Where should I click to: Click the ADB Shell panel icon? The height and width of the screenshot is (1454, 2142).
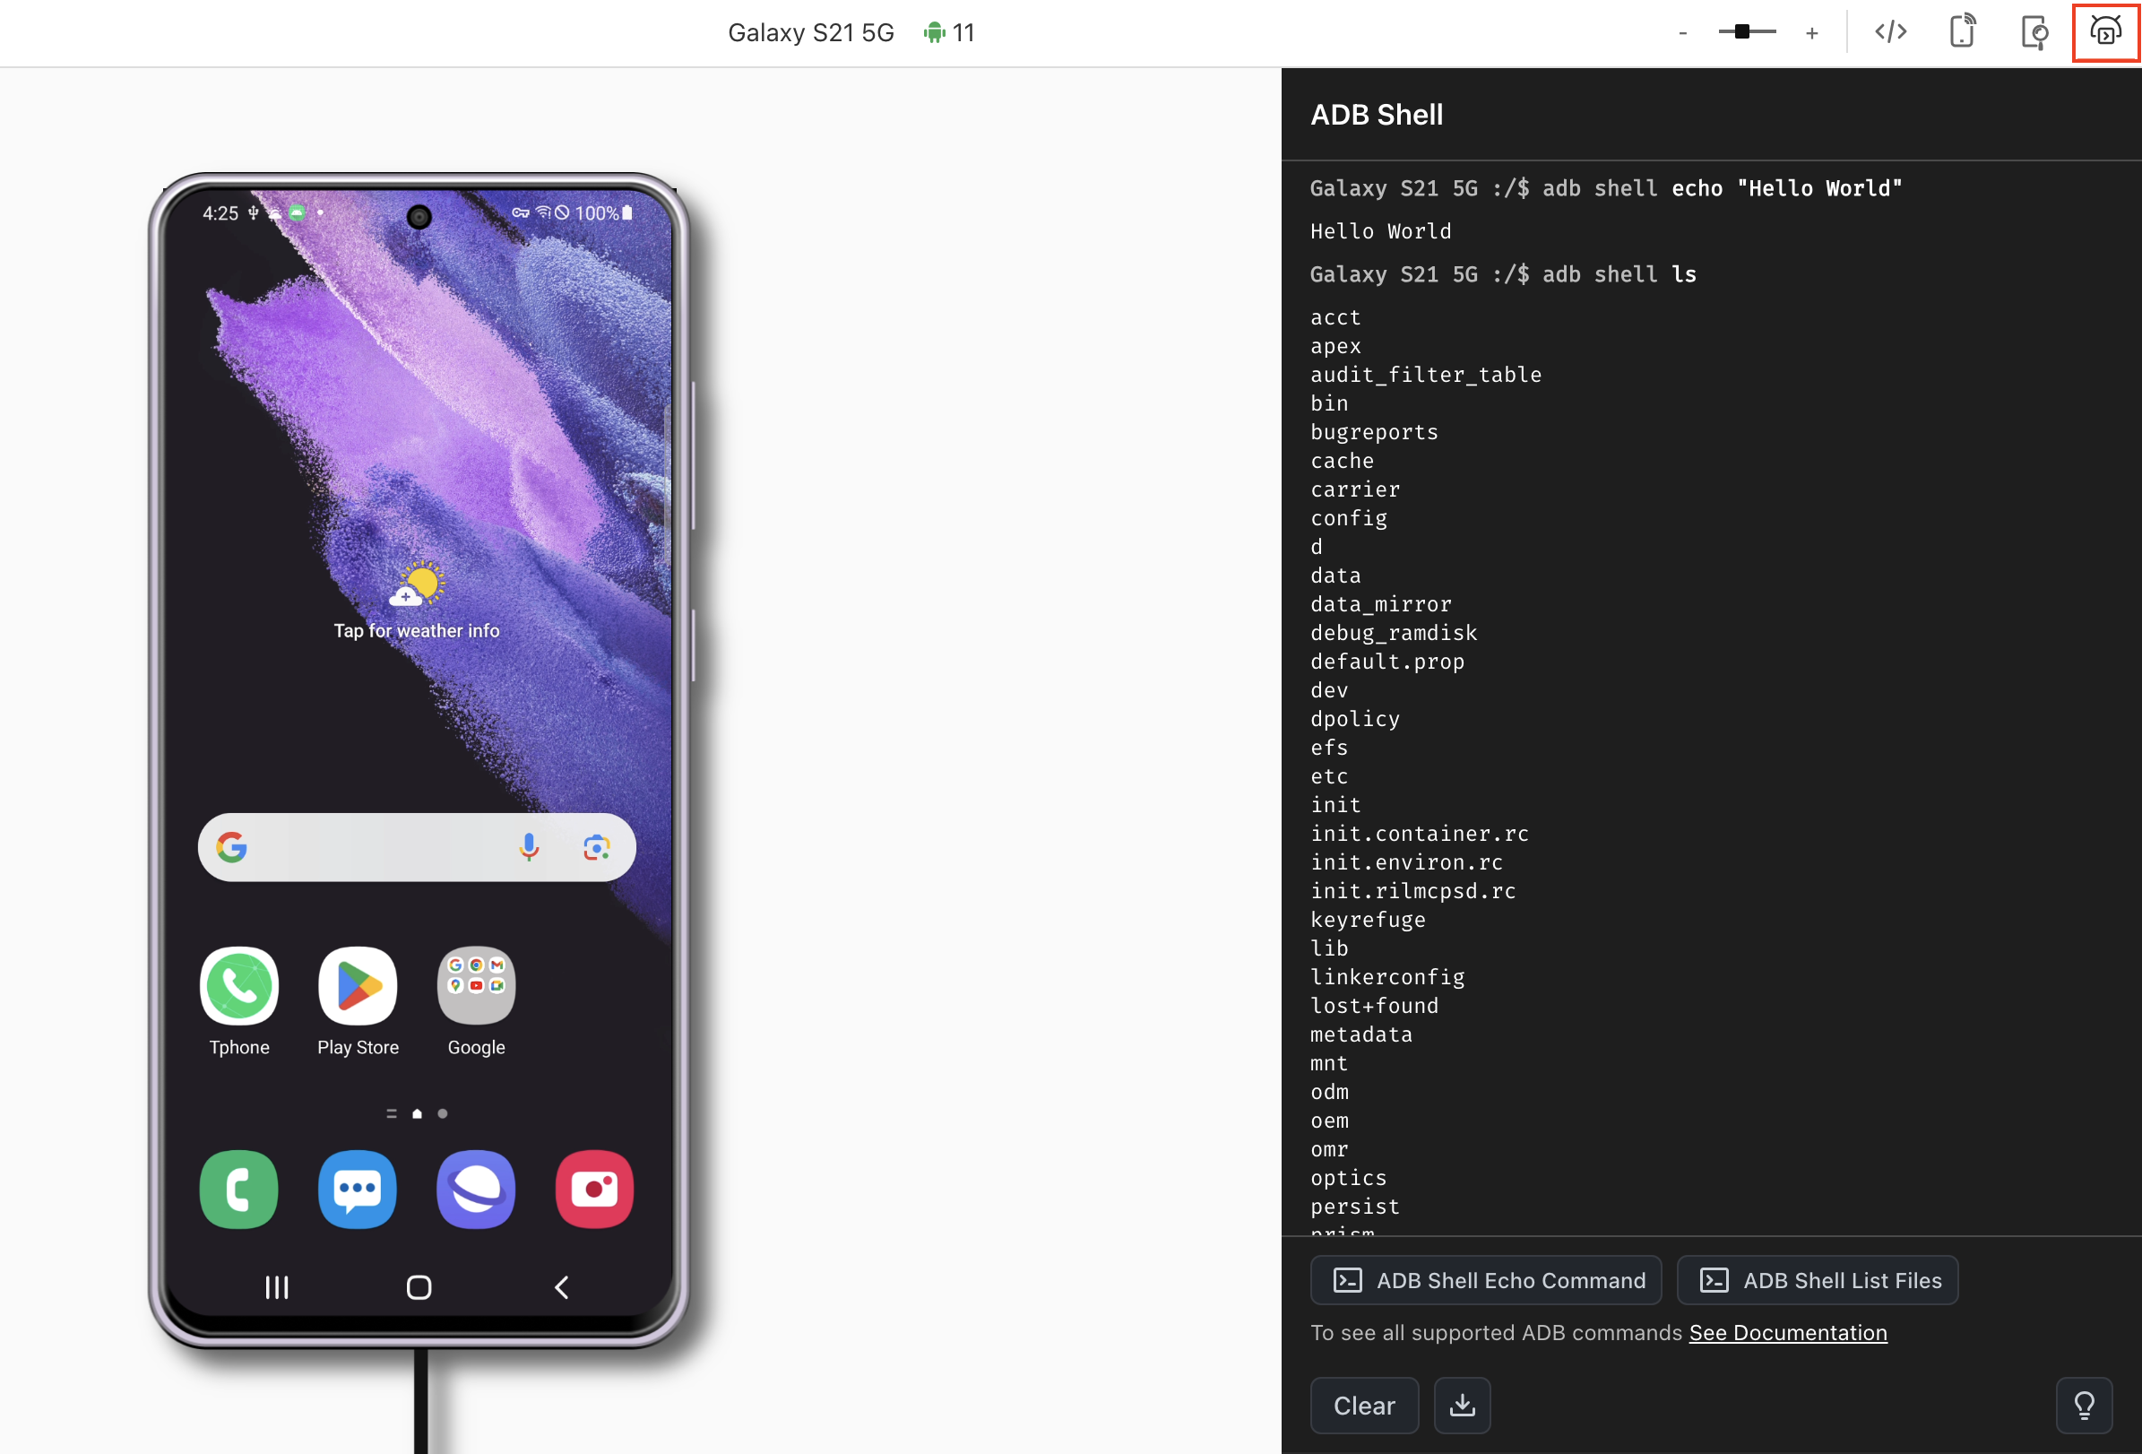(x=2104, y=32)
